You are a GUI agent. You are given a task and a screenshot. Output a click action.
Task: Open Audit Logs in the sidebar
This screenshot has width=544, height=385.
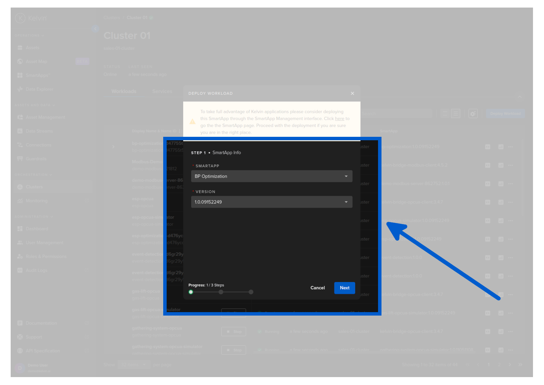(x=36, y=271)
